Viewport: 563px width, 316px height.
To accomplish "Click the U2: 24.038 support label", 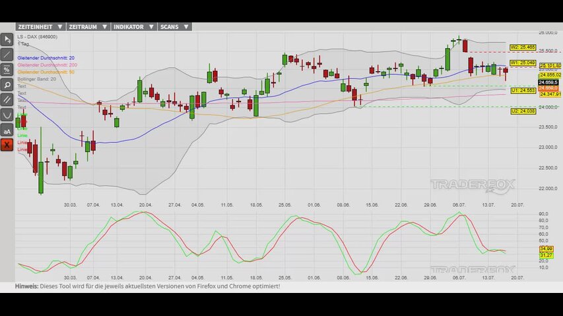I will pyautogui.click(x=523, y=111).
